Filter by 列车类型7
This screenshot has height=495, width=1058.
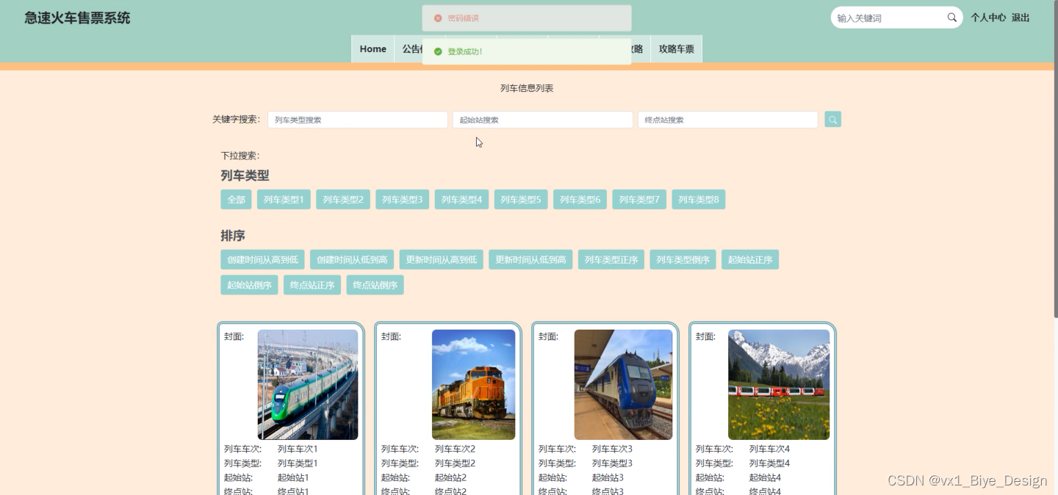point(639,200)
